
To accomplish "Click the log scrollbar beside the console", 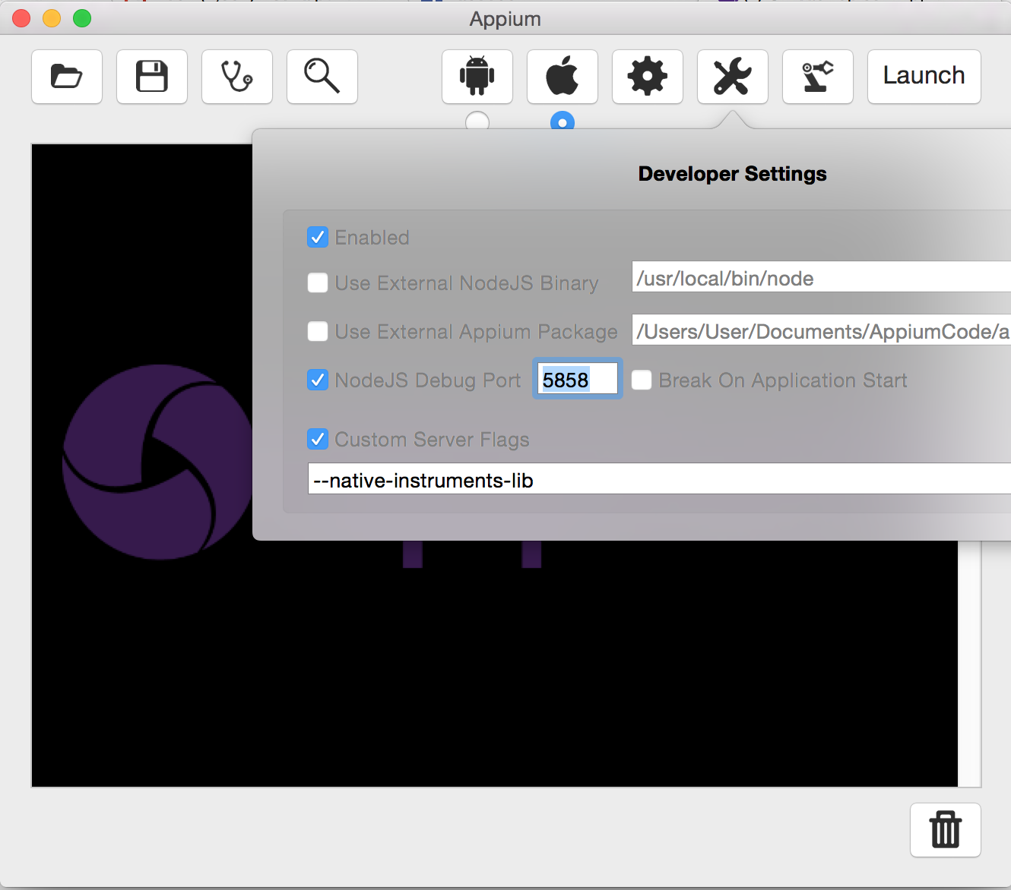I will (x=969, y=664).
